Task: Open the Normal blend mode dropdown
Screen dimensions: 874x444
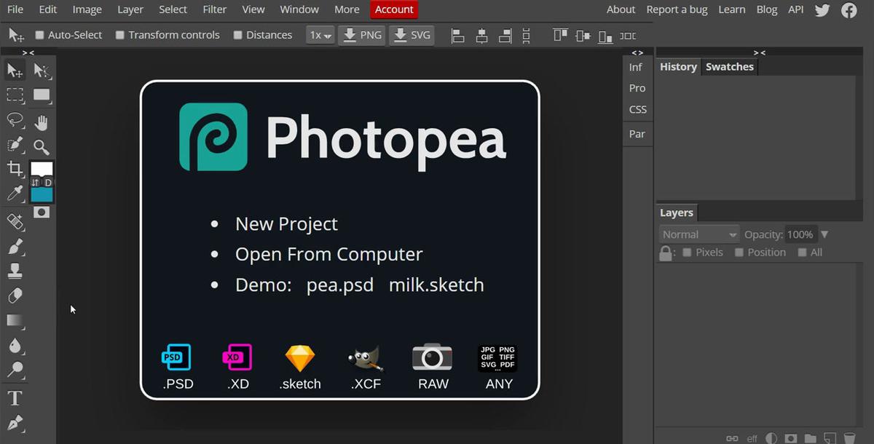Action: [700, 234]
